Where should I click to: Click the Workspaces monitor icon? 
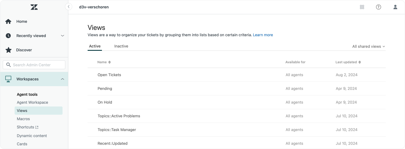(x=8, y=79)
